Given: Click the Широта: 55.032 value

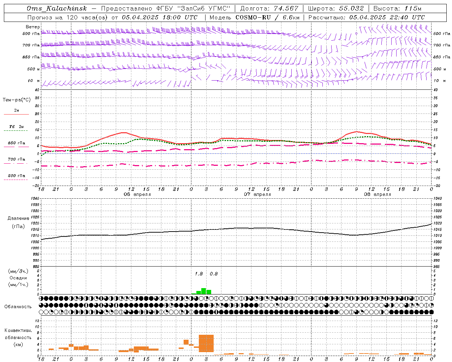Looking at the screenshot, I should pos(336,8).
